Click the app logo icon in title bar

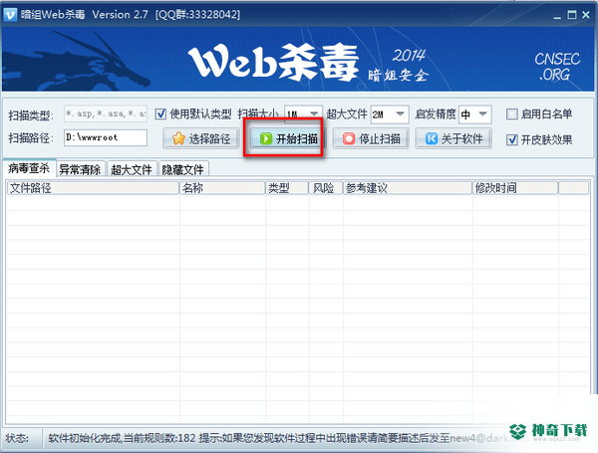pos(10,15)
